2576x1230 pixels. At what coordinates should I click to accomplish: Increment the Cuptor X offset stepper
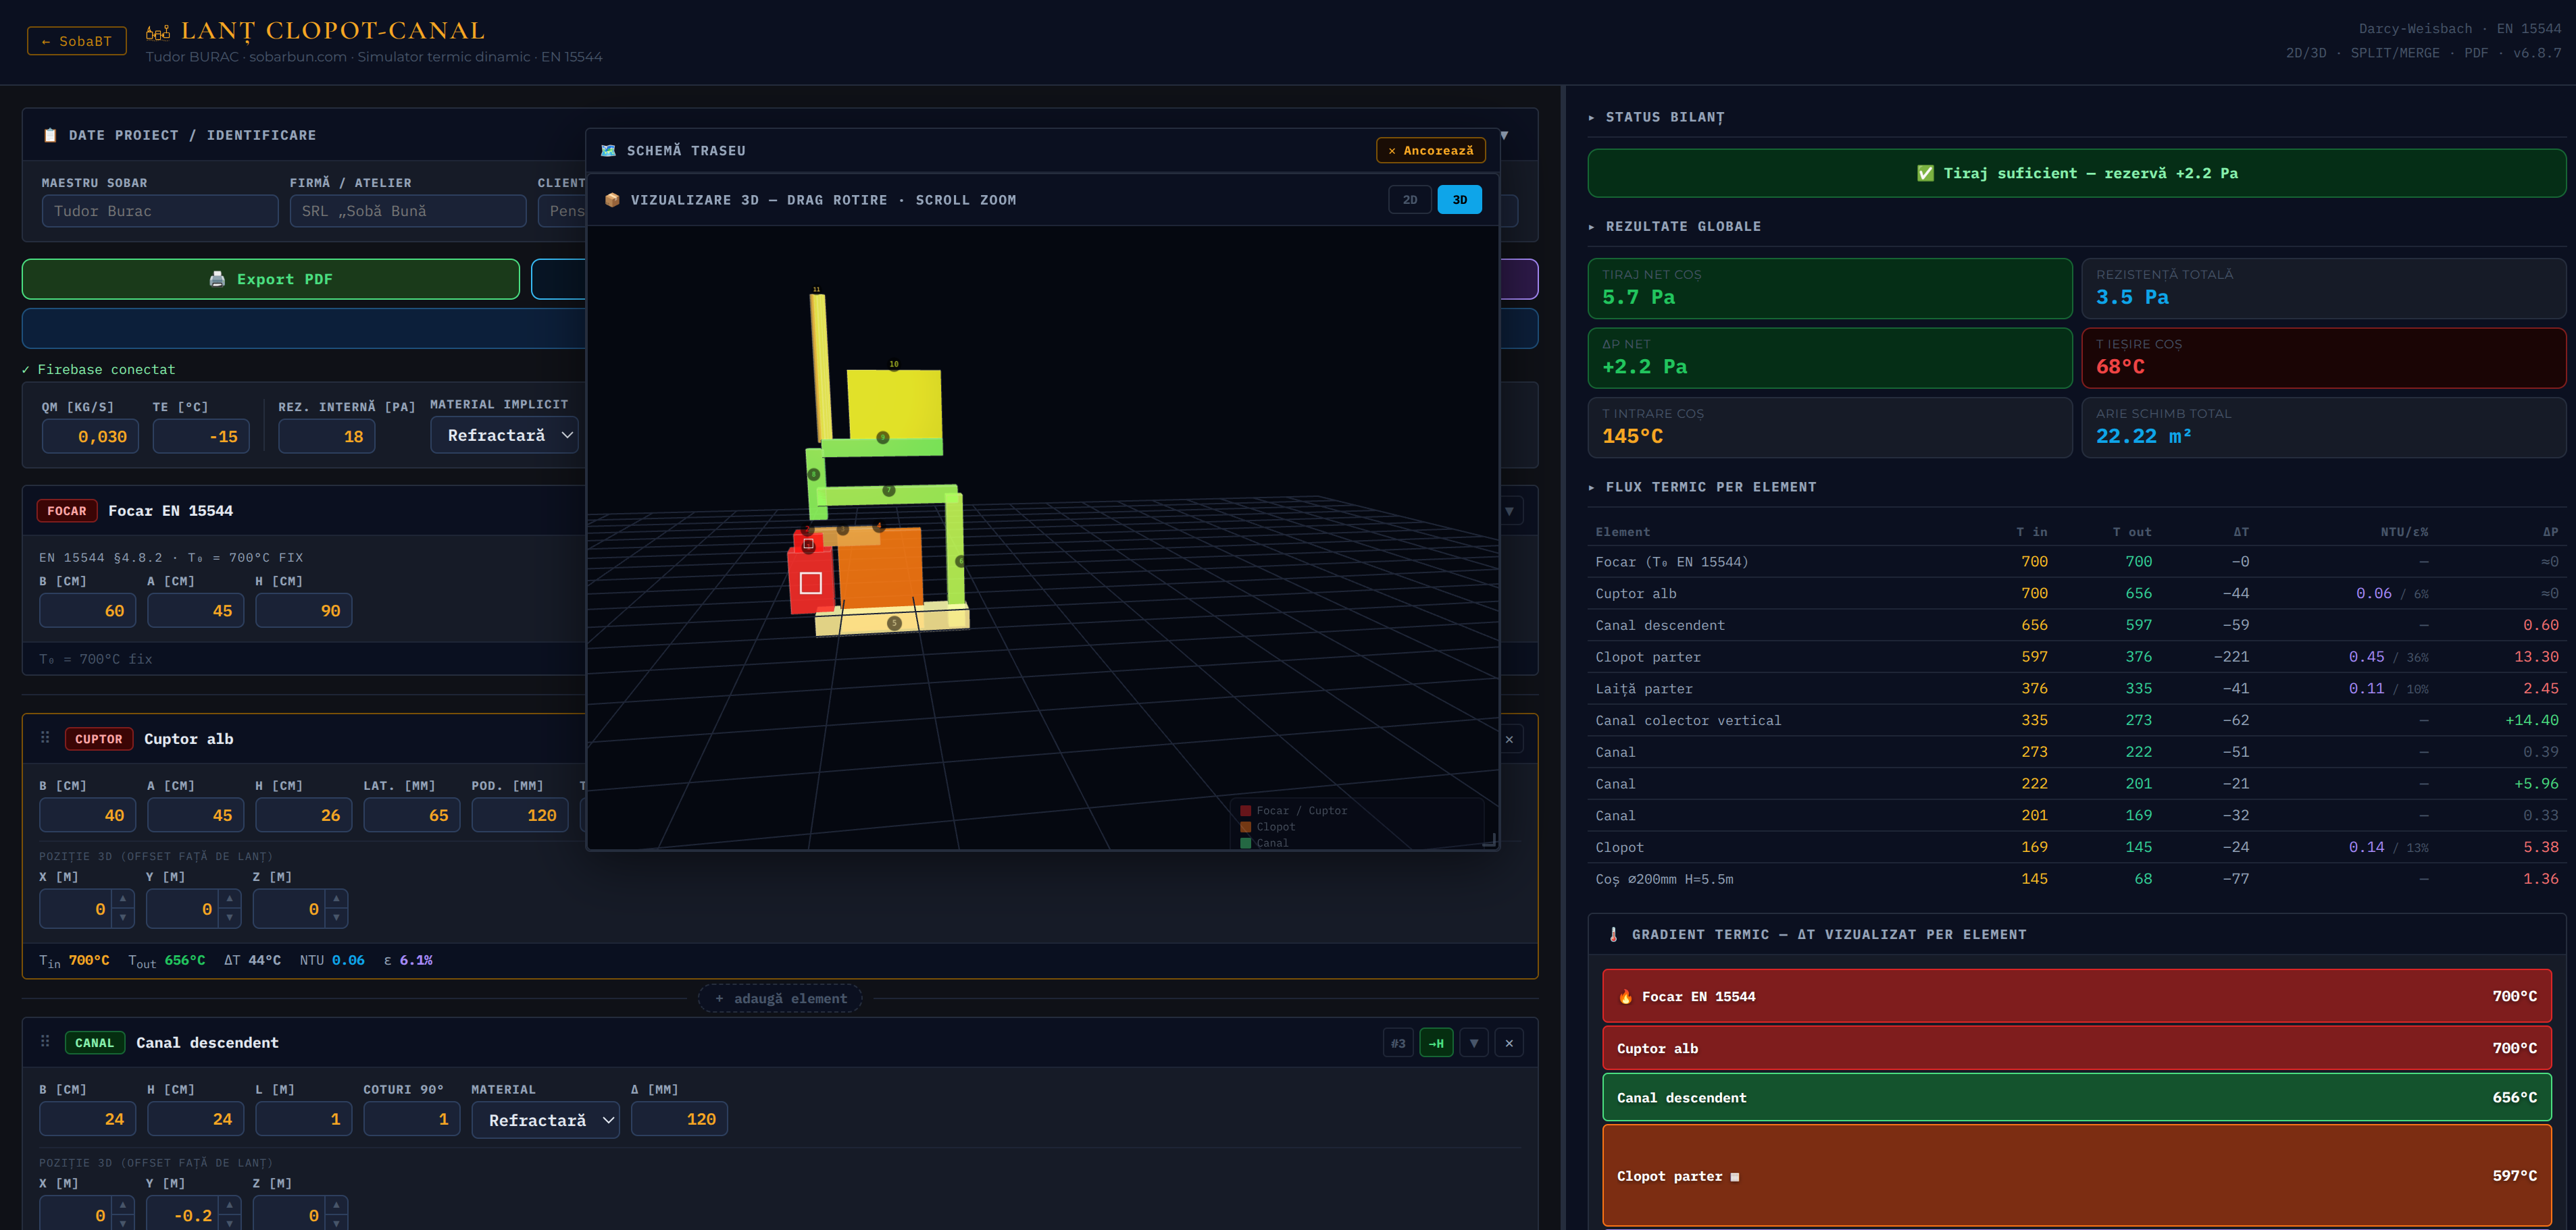123,899
